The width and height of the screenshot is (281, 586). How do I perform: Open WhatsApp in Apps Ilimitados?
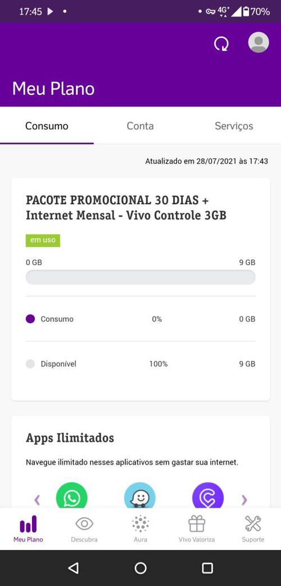point(71,495)
